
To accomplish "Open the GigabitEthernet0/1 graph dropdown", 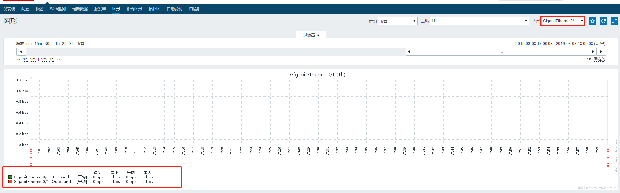I will tap(562, 21).
